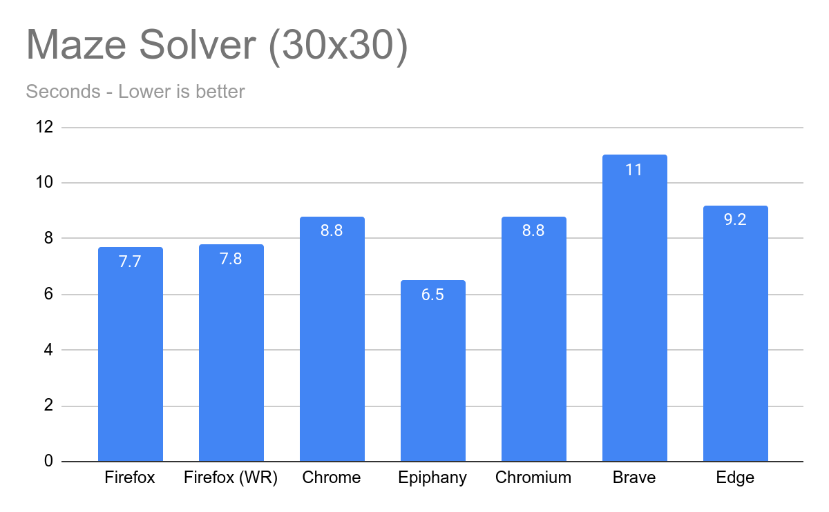Screen dimensions: 829x512
Task: Select the 7.8 data label
Action: pos(231,259)
